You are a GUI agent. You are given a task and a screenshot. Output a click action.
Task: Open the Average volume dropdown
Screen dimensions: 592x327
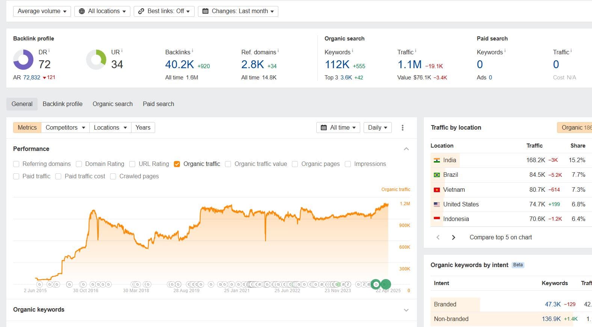pos(42,11)
